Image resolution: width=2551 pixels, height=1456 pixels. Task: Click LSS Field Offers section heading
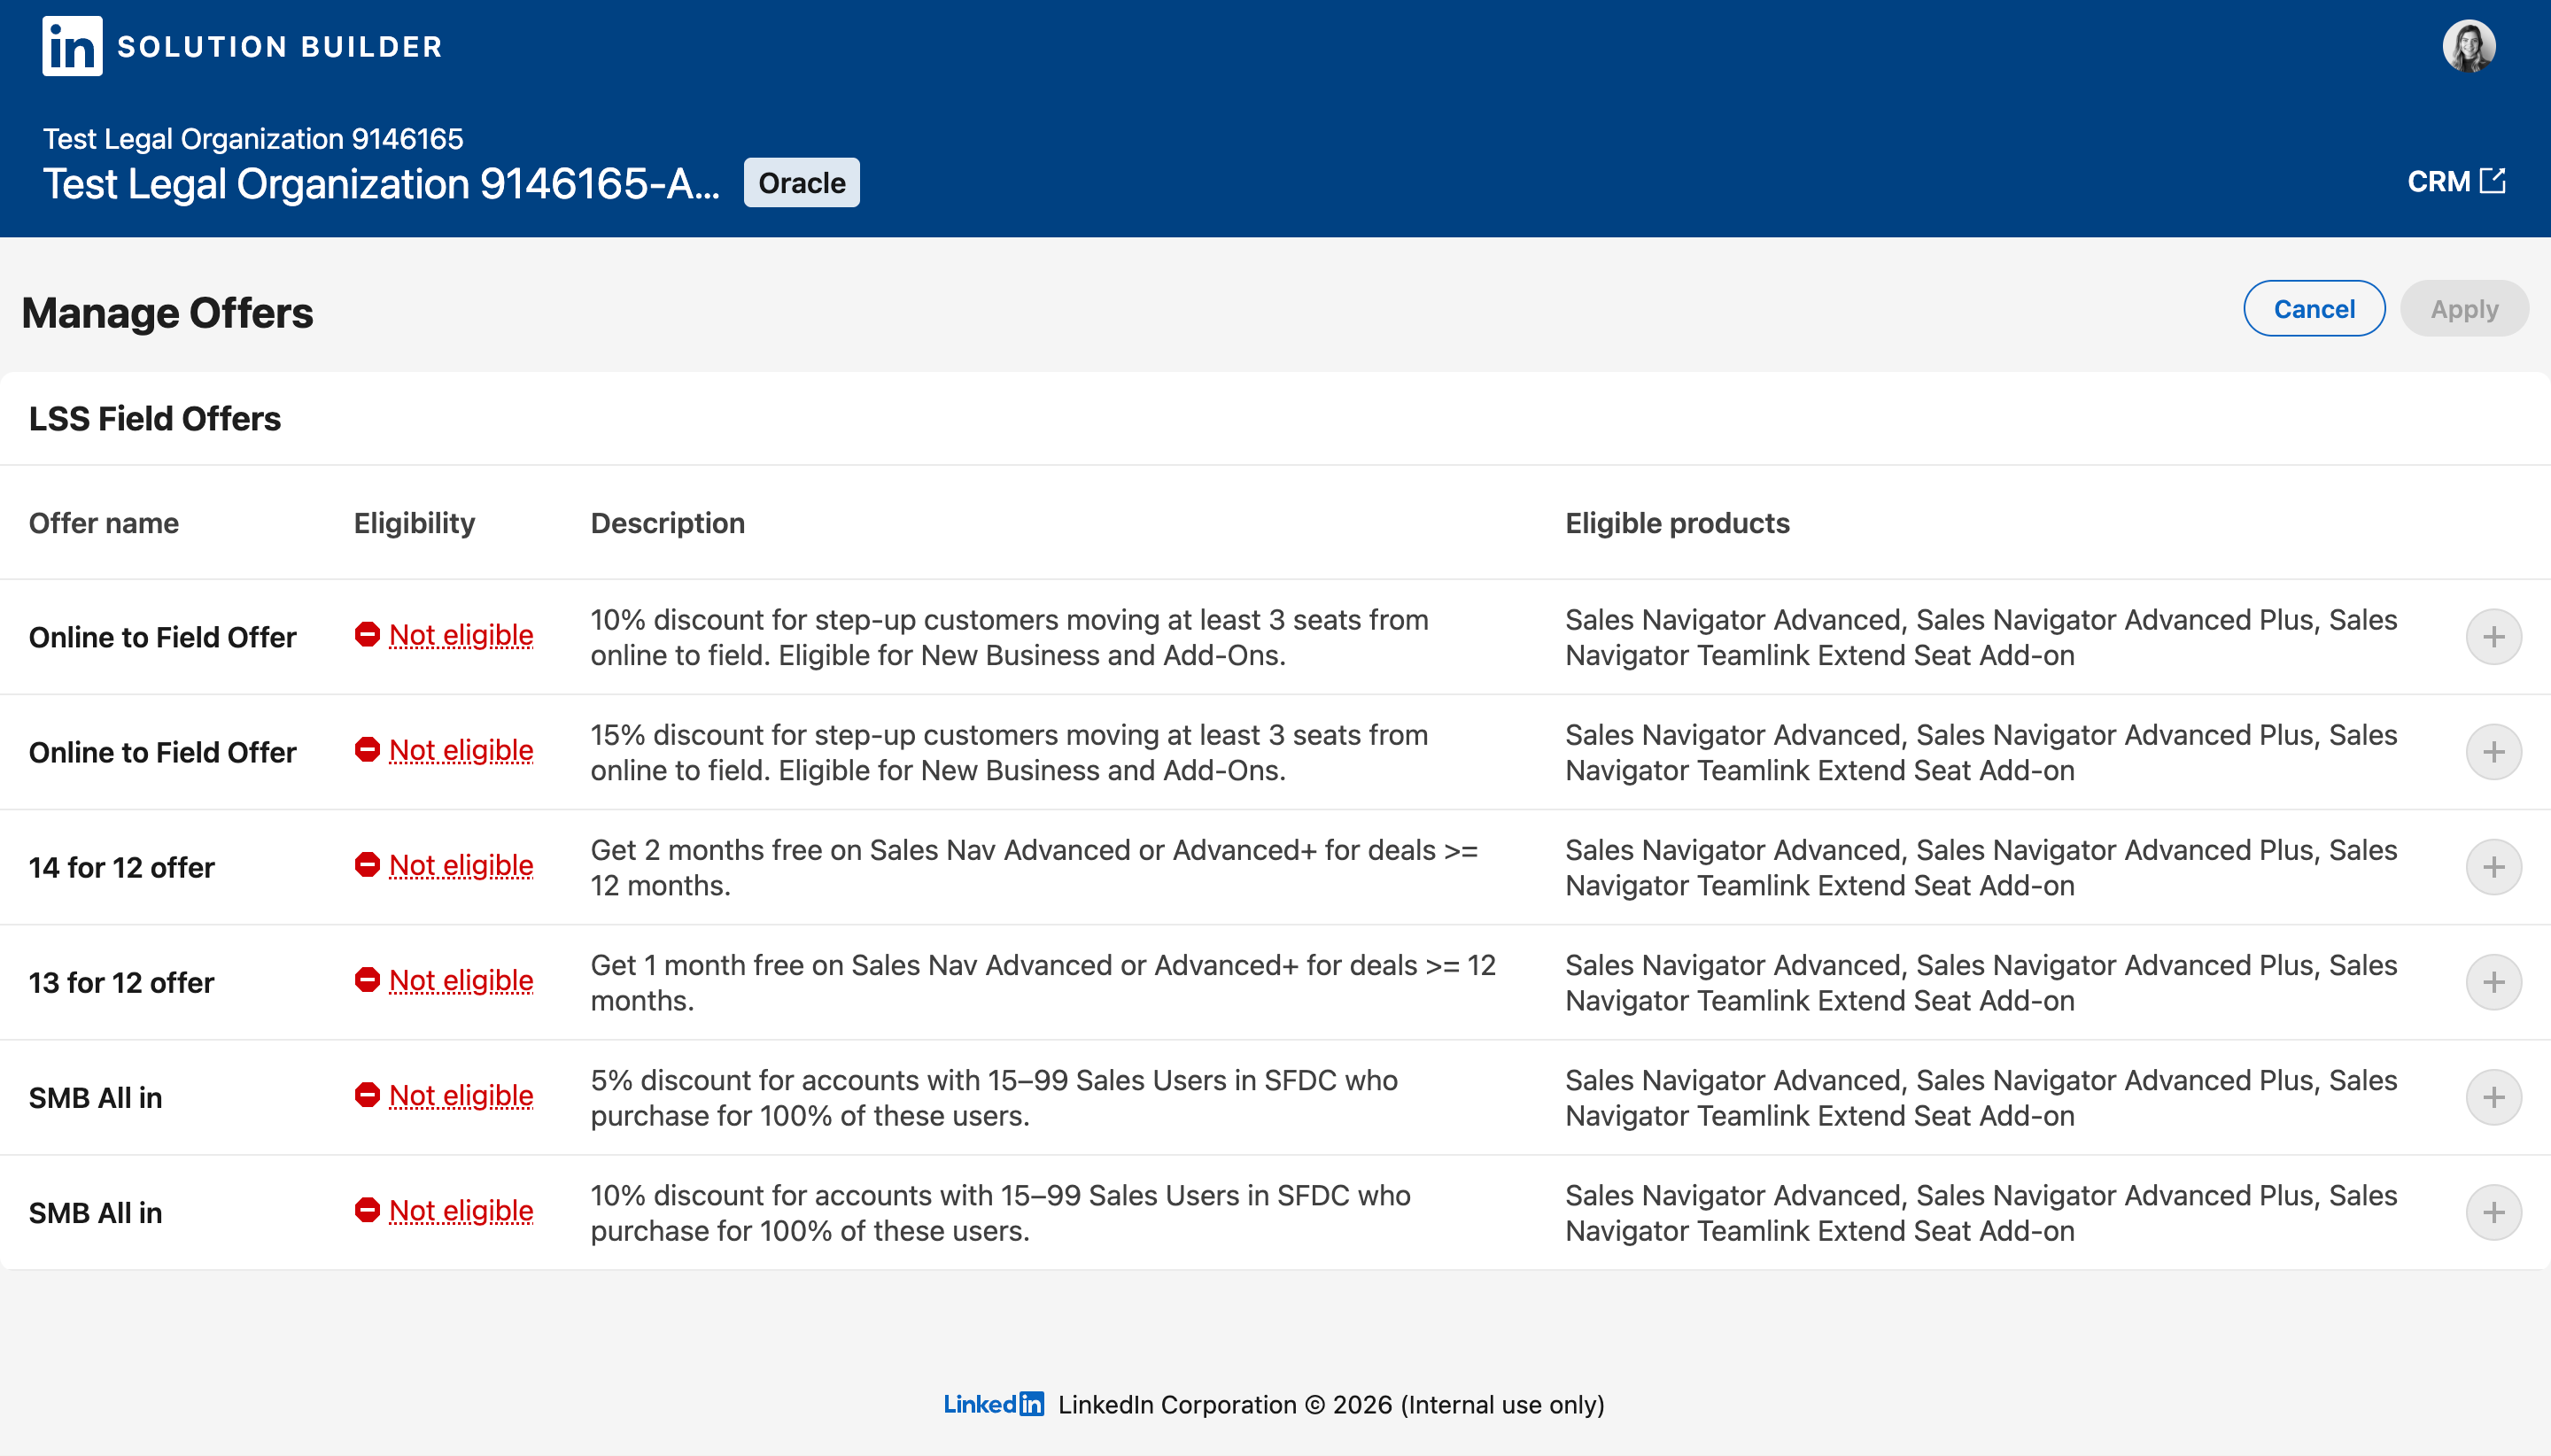click(x=155, y=419)
